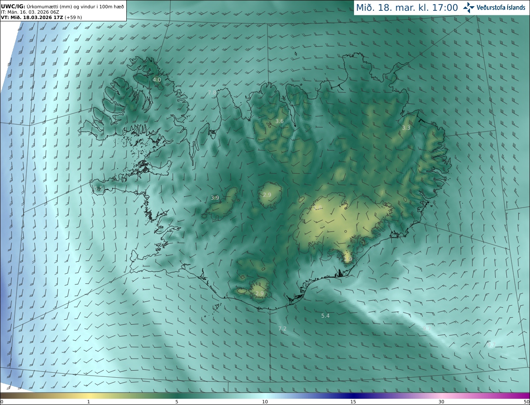Image resolution: width=530 pixels, height=405 pixels.
Task: Click the 50 tick on the colour scale
Action: click(526, 402)
